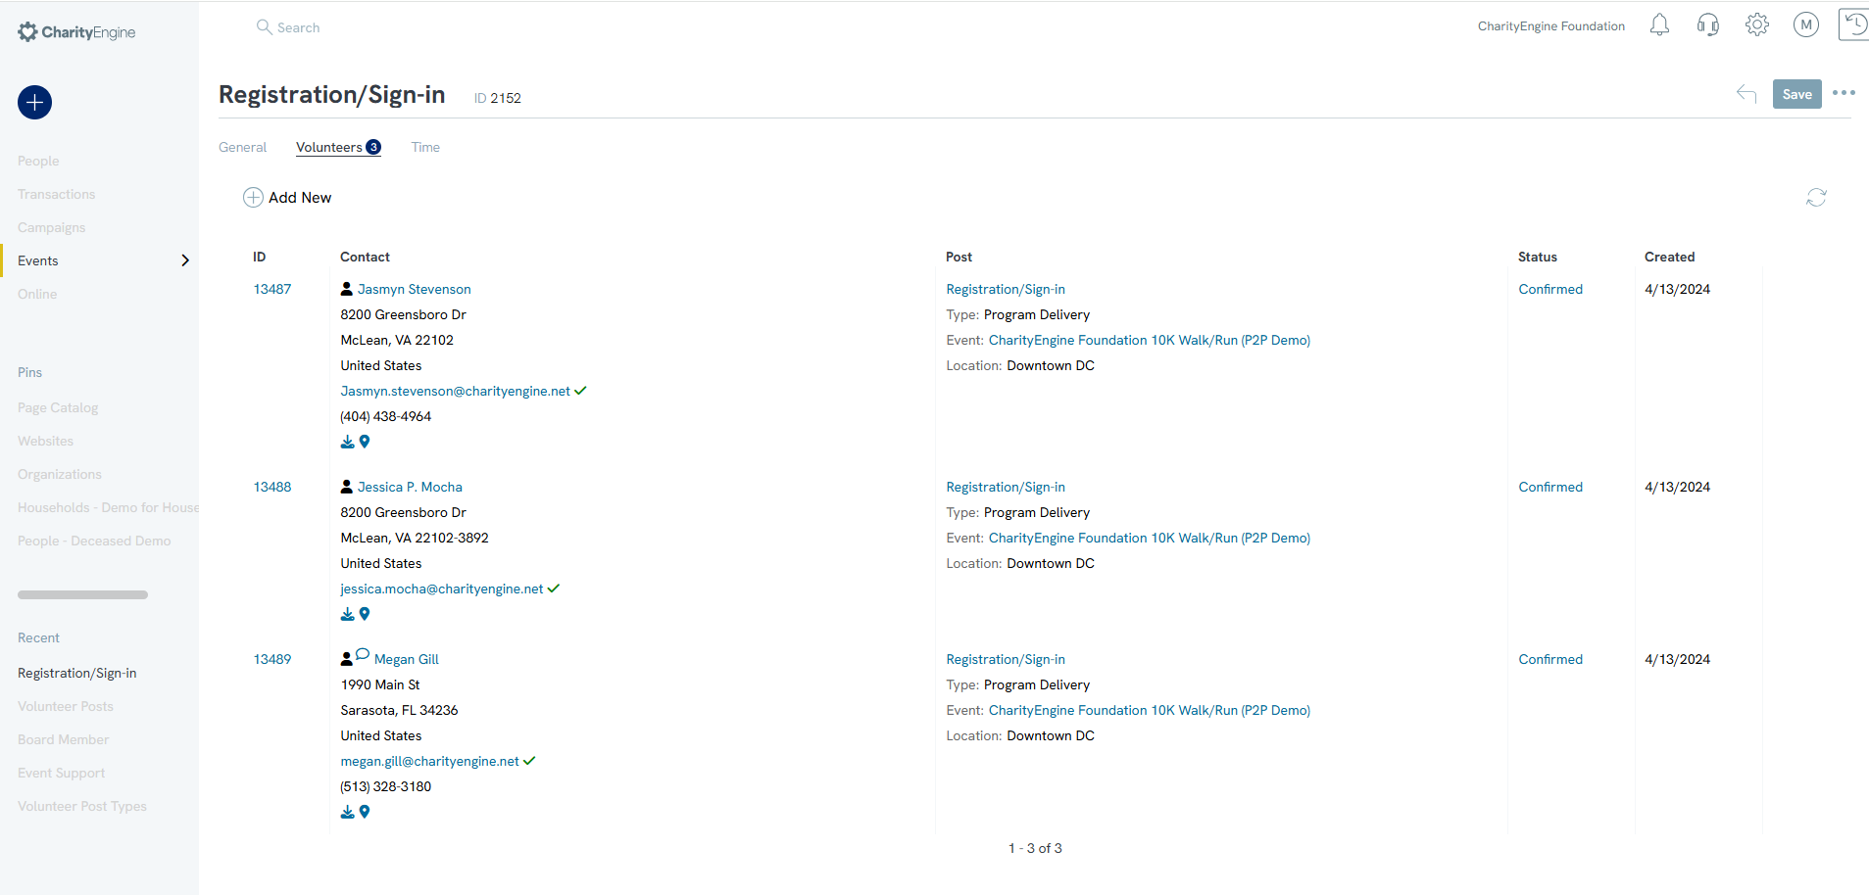1869x895 pixels.
Task: Open volunteer ID 13487
Action: click(x=272, y=289)
